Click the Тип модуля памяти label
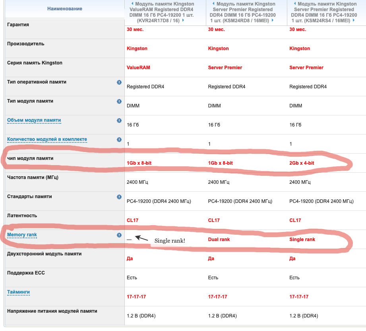The image size is (366, 331). pos(30,101)
